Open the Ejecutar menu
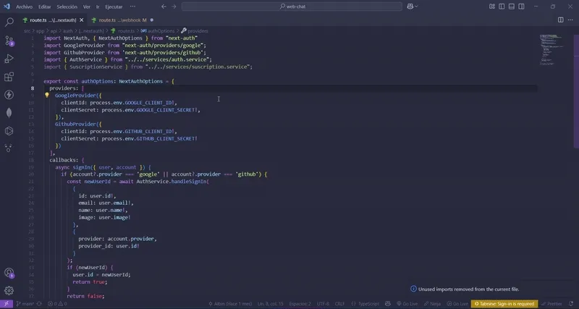 114,7
